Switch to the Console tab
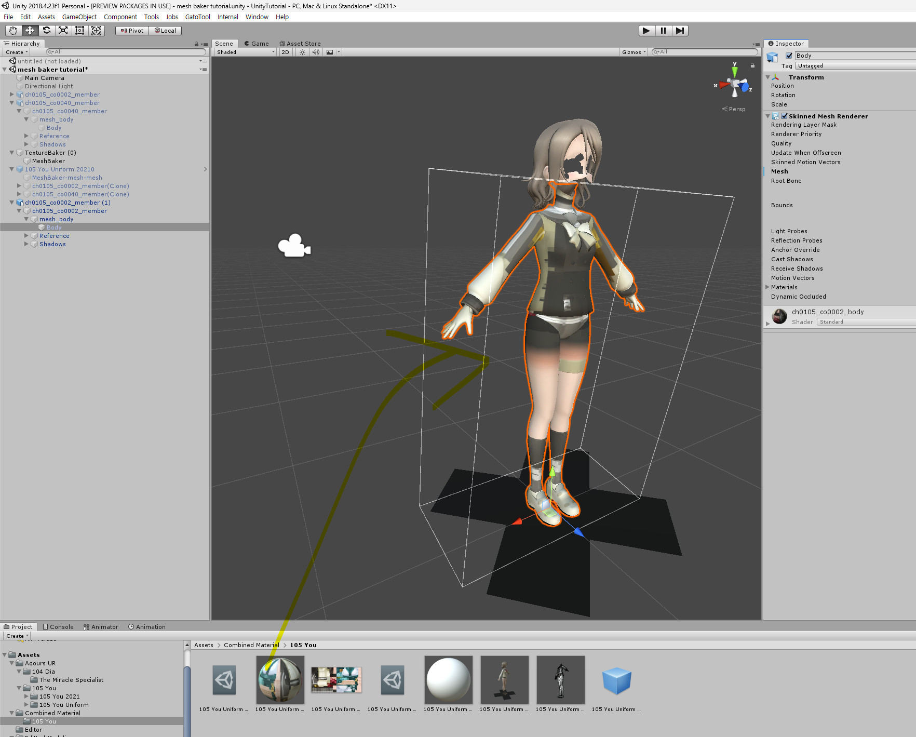Screen dimensions: 916x737 pyautogui.click(x=58, y=627)
